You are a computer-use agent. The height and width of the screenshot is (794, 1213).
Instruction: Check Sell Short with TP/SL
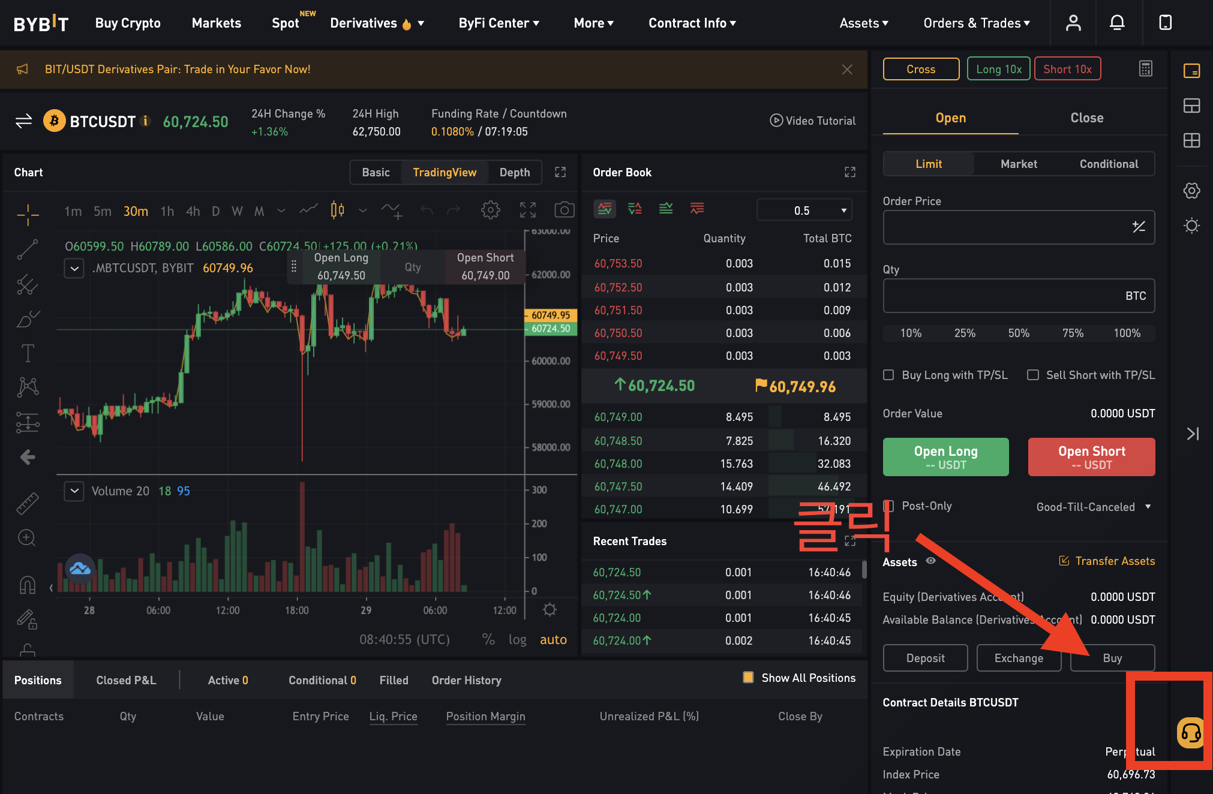point(1033,375)
